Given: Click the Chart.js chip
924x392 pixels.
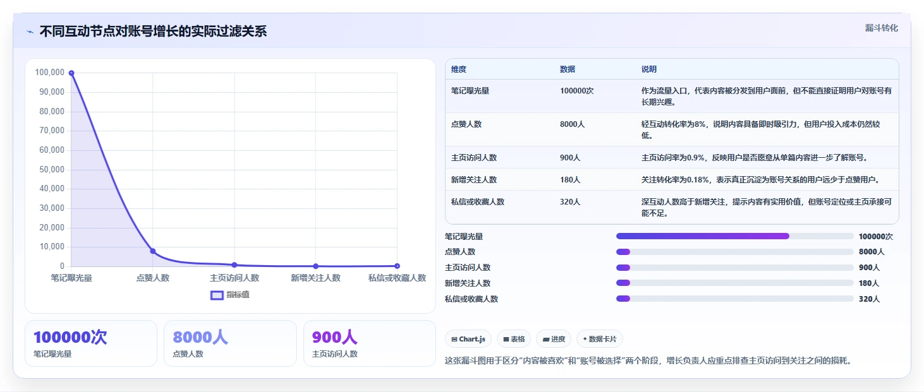Looking at the screenshot, I should click(468, 339).
